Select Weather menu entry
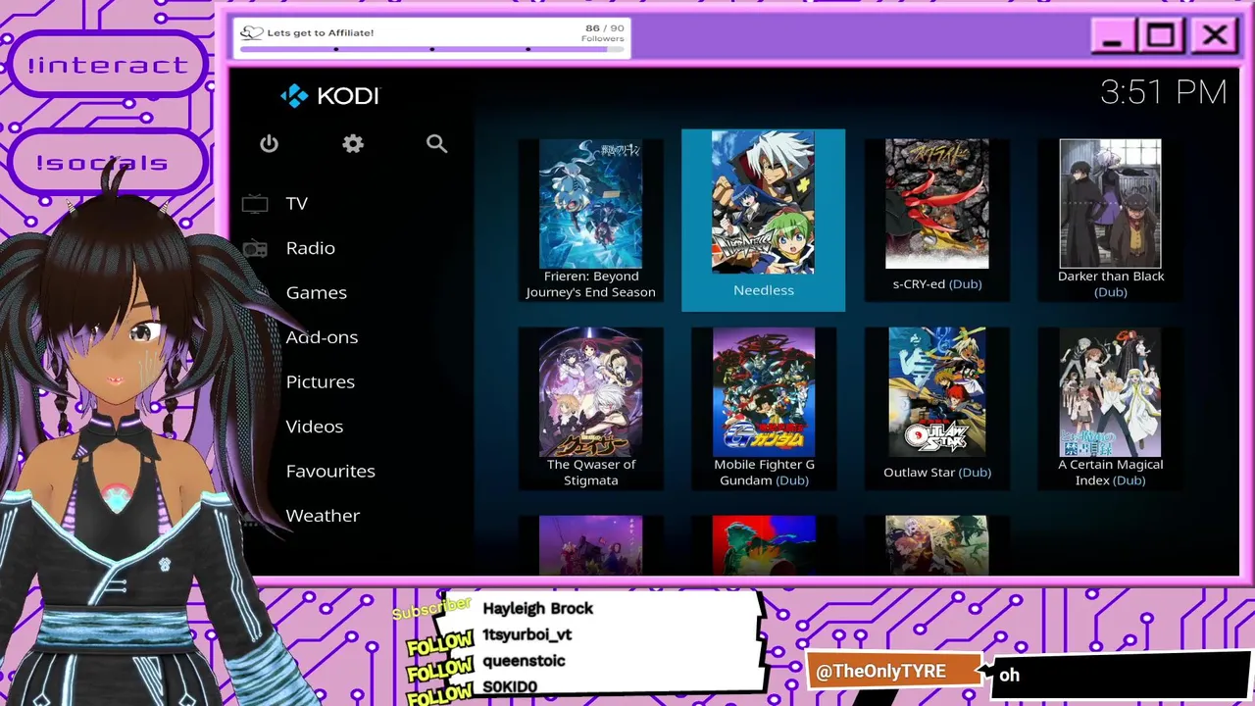Viewport: 1255px width, 706px height. click(323, 516)
